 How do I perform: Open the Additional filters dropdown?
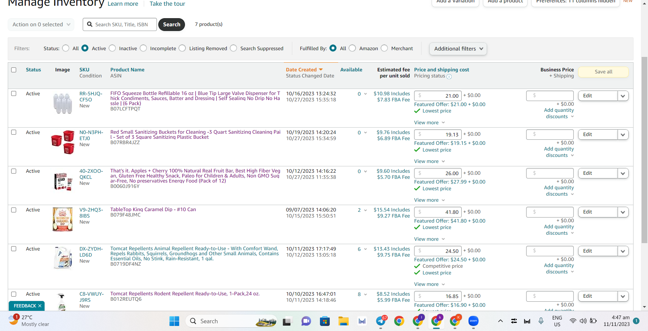coord(458,48)
